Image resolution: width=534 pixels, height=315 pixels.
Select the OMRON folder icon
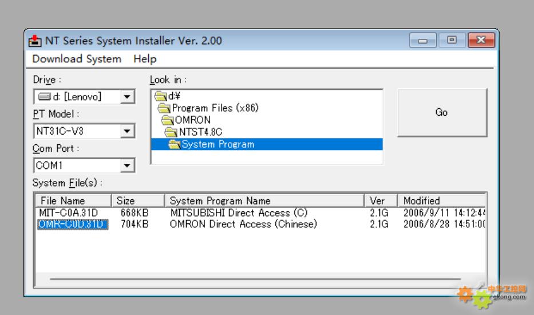click(167, 120)
